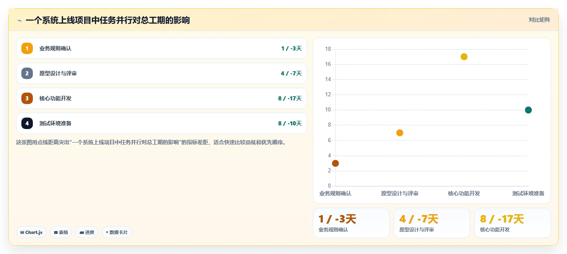Select the Chart.js tag chip

point(31,232)
